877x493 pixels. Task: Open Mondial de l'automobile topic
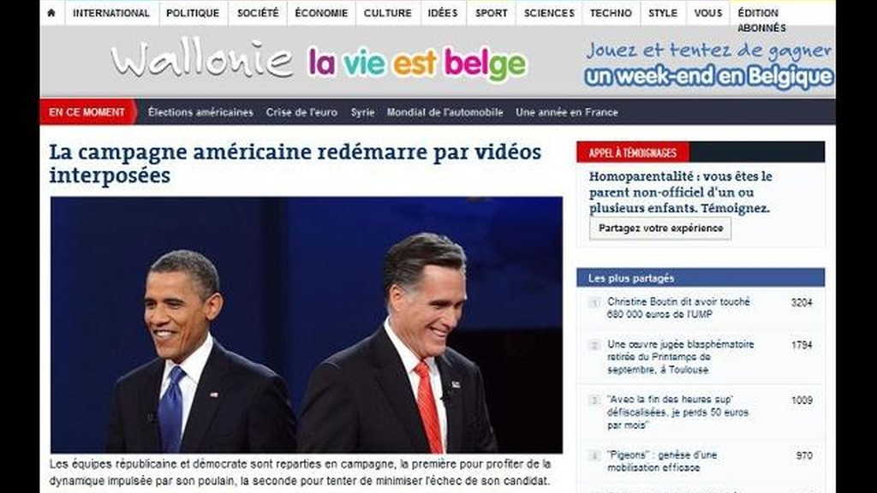point(445,112)
